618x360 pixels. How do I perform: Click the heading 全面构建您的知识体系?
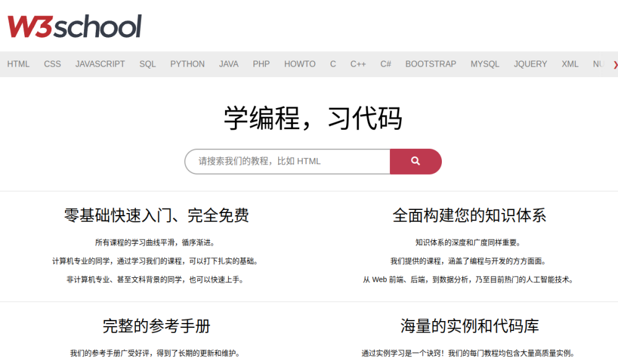pos(470,216)
